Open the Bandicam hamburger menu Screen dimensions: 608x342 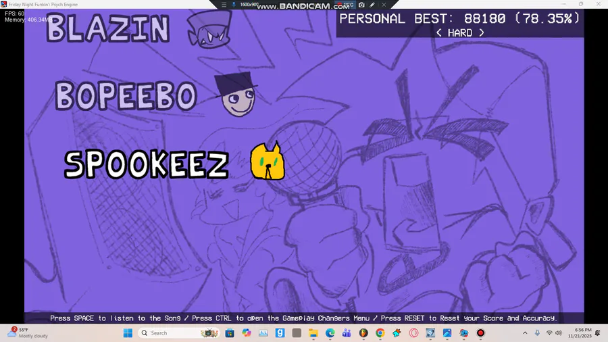[224, 5]
